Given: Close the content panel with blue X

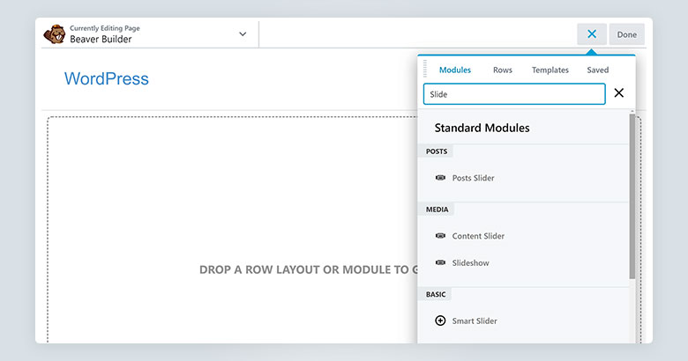Looking at the screenshot, I should click(592, 34).
